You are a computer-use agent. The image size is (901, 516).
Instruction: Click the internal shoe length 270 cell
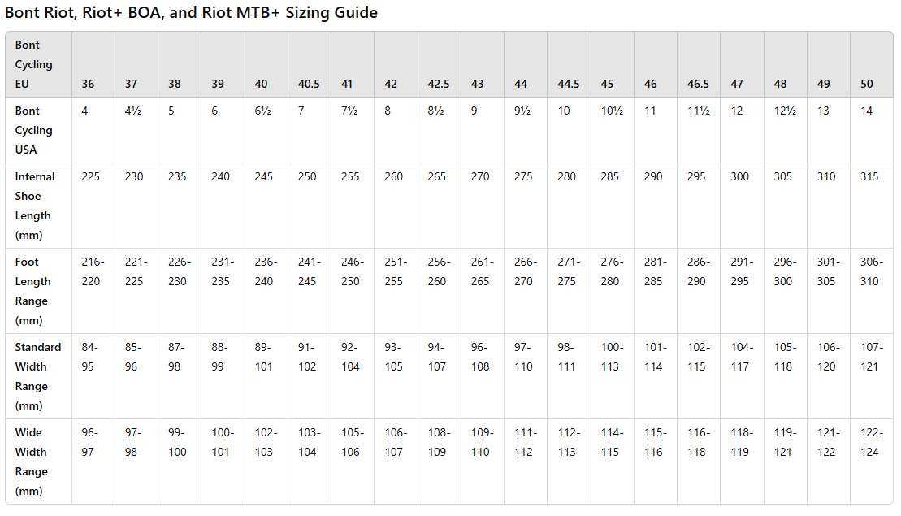(x=480, y=177)
